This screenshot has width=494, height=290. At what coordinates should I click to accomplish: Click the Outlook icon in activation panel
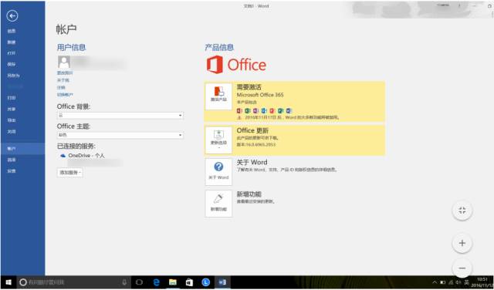click(264, 111)
